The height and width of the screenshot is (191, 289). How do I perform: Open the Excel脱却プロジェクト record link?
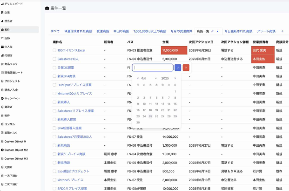pyautogui.click(x=73, y=171)
